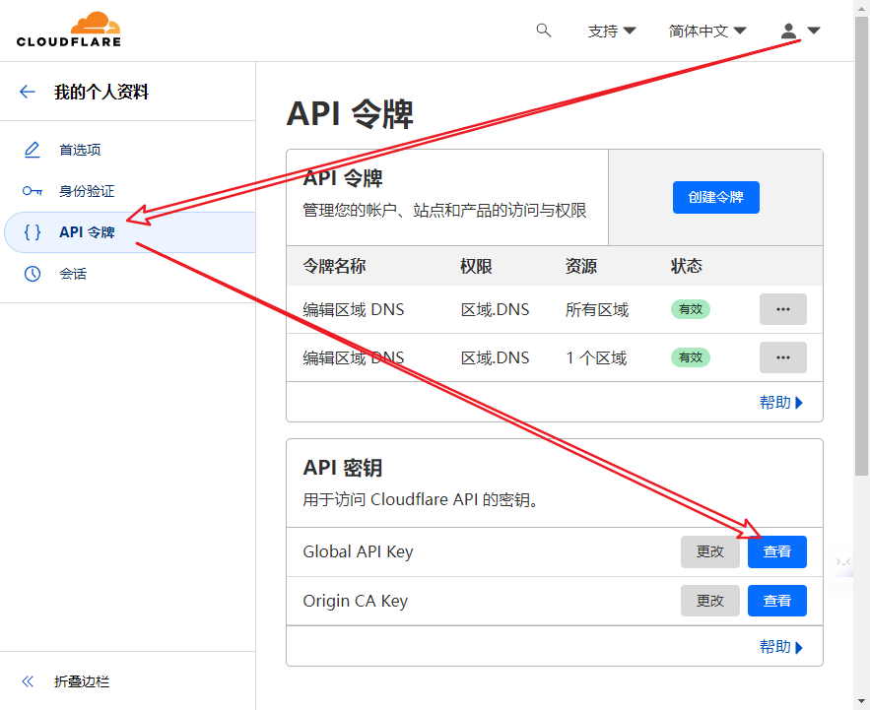The height and width of the screenshot is (710, 870).
Task: Click the API 令牌 braces icon
Action: tap(33, 232)
